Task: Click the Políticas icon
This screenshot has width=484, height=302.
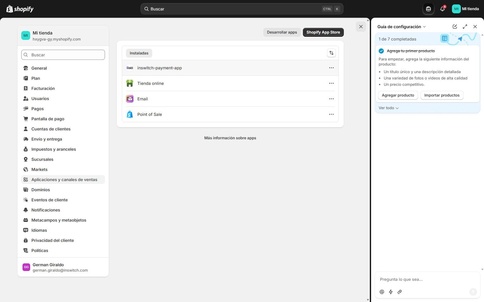Action: (x=26, y=250)
